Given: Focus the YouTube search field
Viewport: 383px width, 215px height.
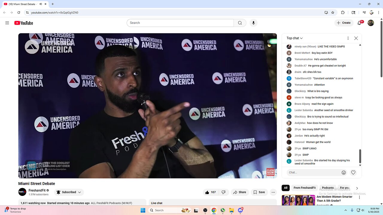Looking at the screenshot, I should [180, 23].
